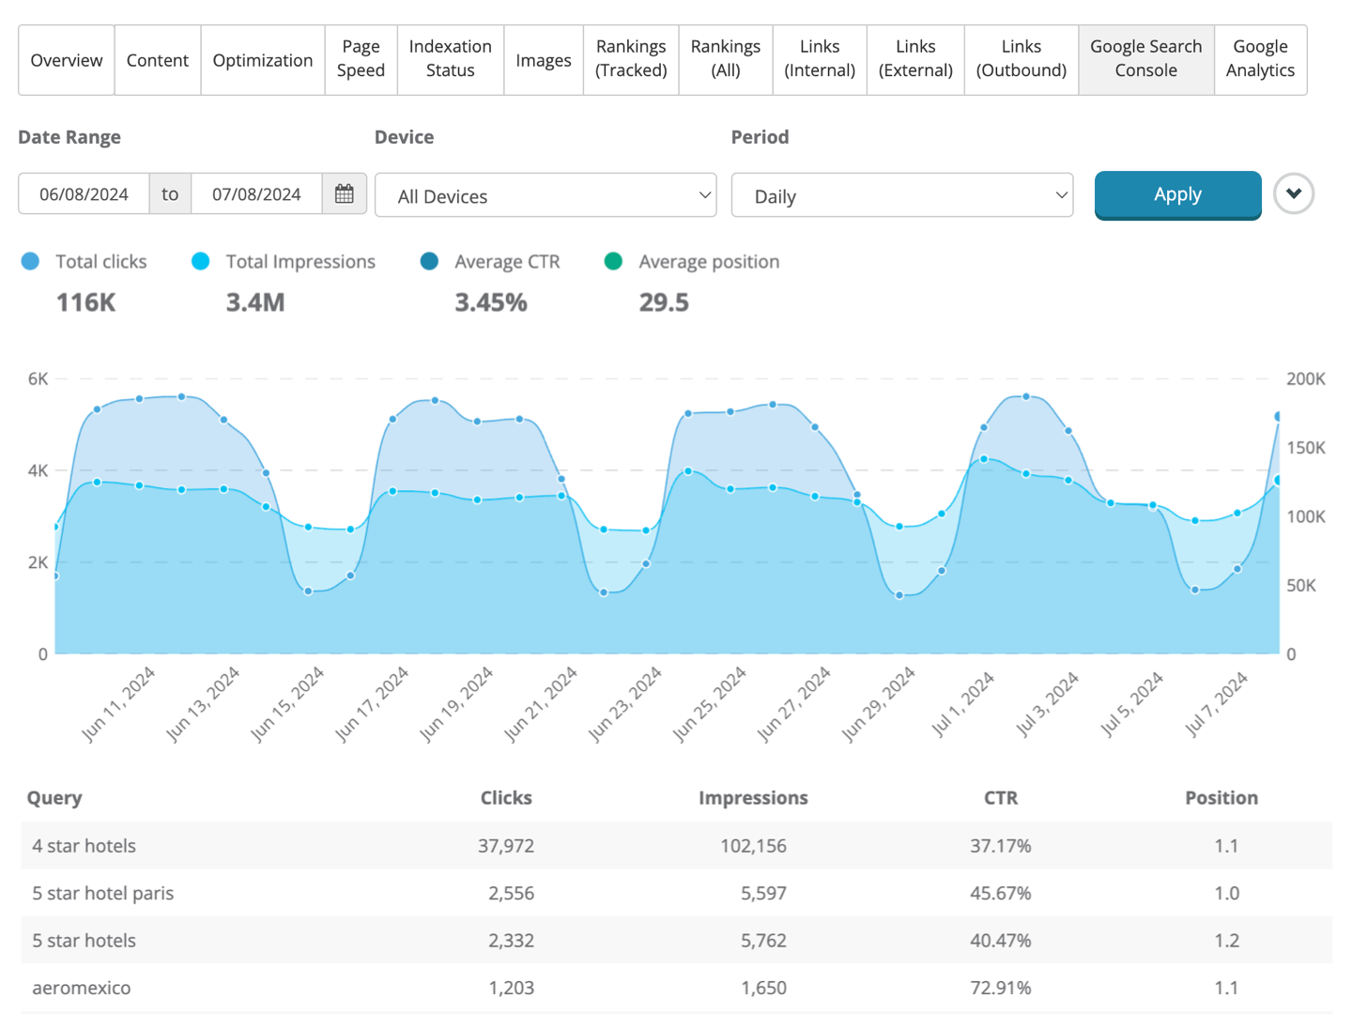
Task: Edit the start date 06/08/2024 field
Action: click(84, 194)
